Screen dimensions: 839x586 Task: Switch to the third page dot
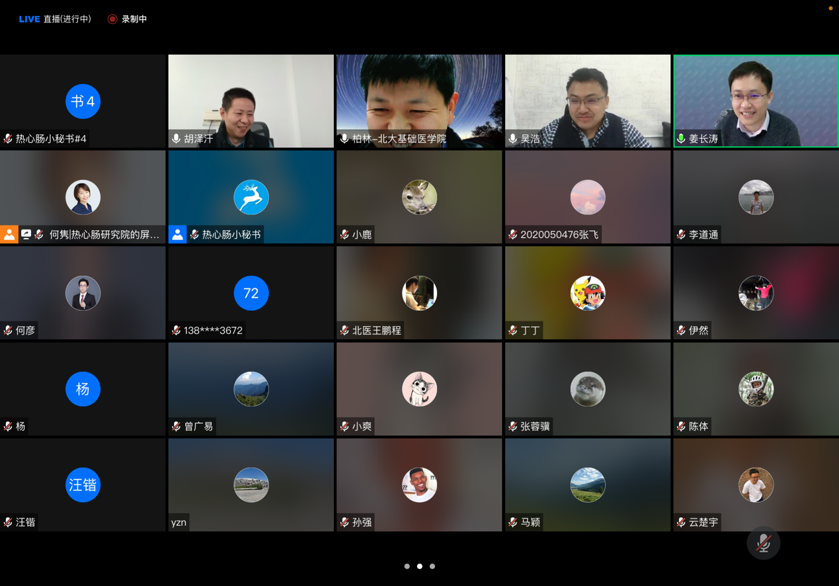[x=432, y=566]
